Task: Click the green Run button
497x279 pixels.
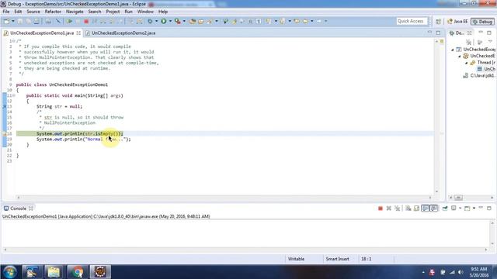Action: click(164, 21)
